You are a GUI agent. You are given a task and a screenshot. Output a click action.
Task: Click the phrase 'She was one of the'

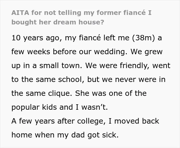[x=111, y=93]
